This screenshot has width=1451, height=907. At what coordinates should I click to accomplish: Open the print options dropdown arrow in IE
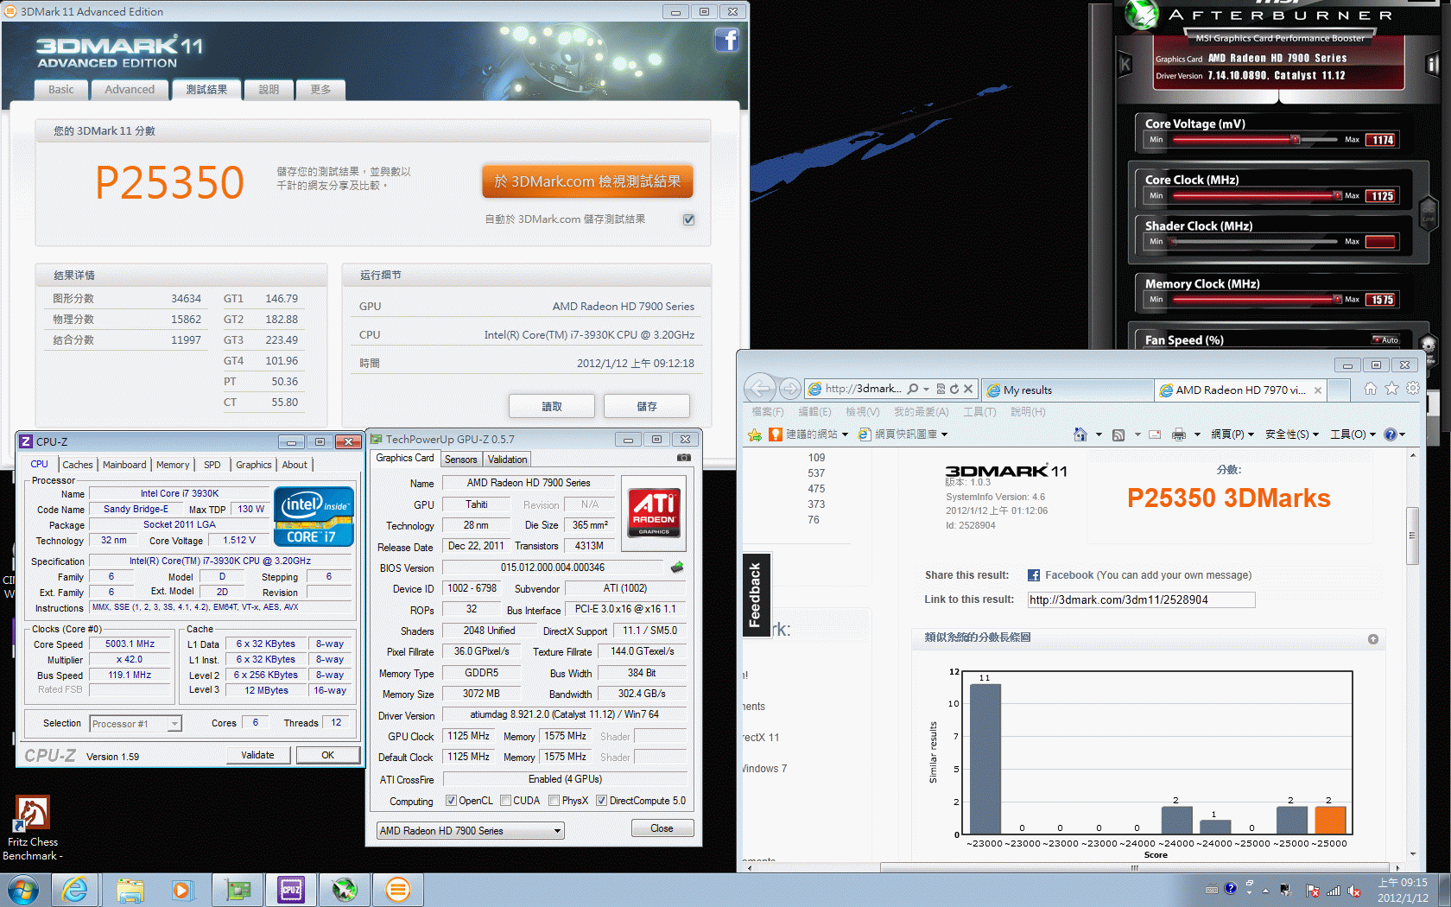(x=1197, y=434)
